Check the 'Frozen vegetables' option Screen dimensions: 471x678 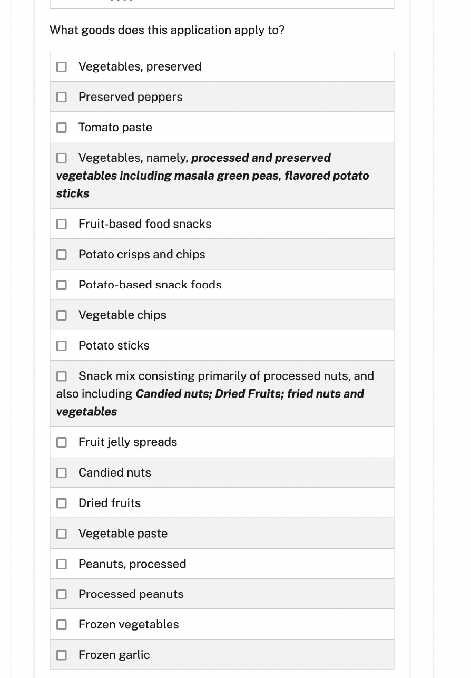pyautogui.click(x=62, y=625)
